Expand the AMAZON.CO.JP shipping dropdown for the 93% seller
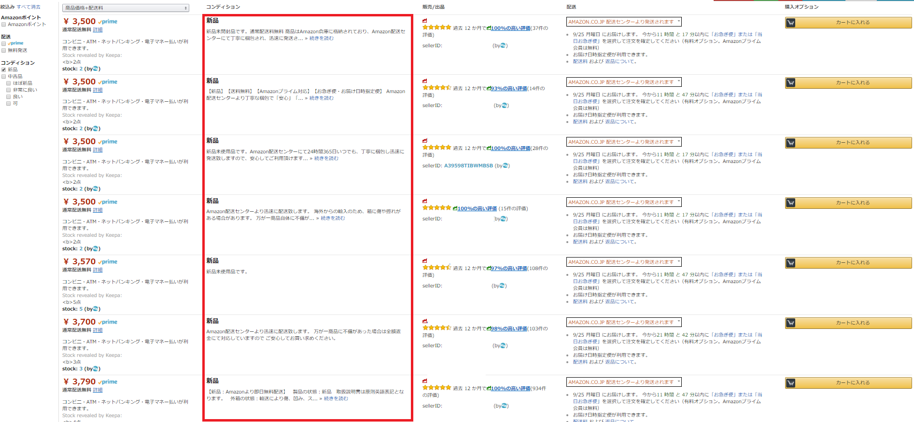914x422 pixels. click(624, 82)
